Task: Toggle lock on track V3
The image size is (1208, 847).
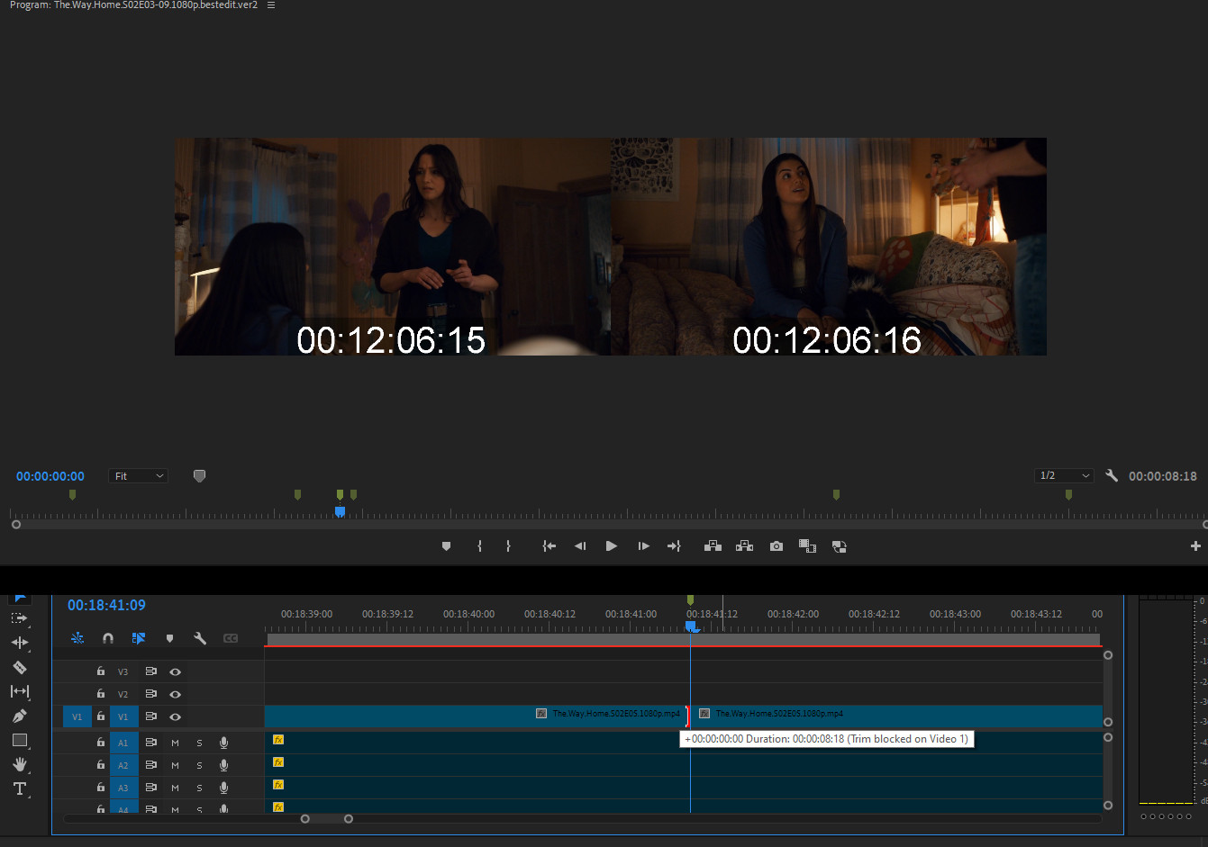Action: pos(101,671)
